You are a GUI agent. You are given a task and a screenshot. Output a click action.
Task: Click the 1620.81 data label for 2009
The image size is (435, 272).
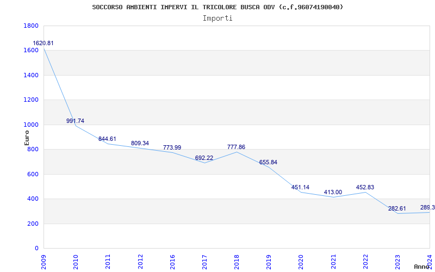(43, 43)
